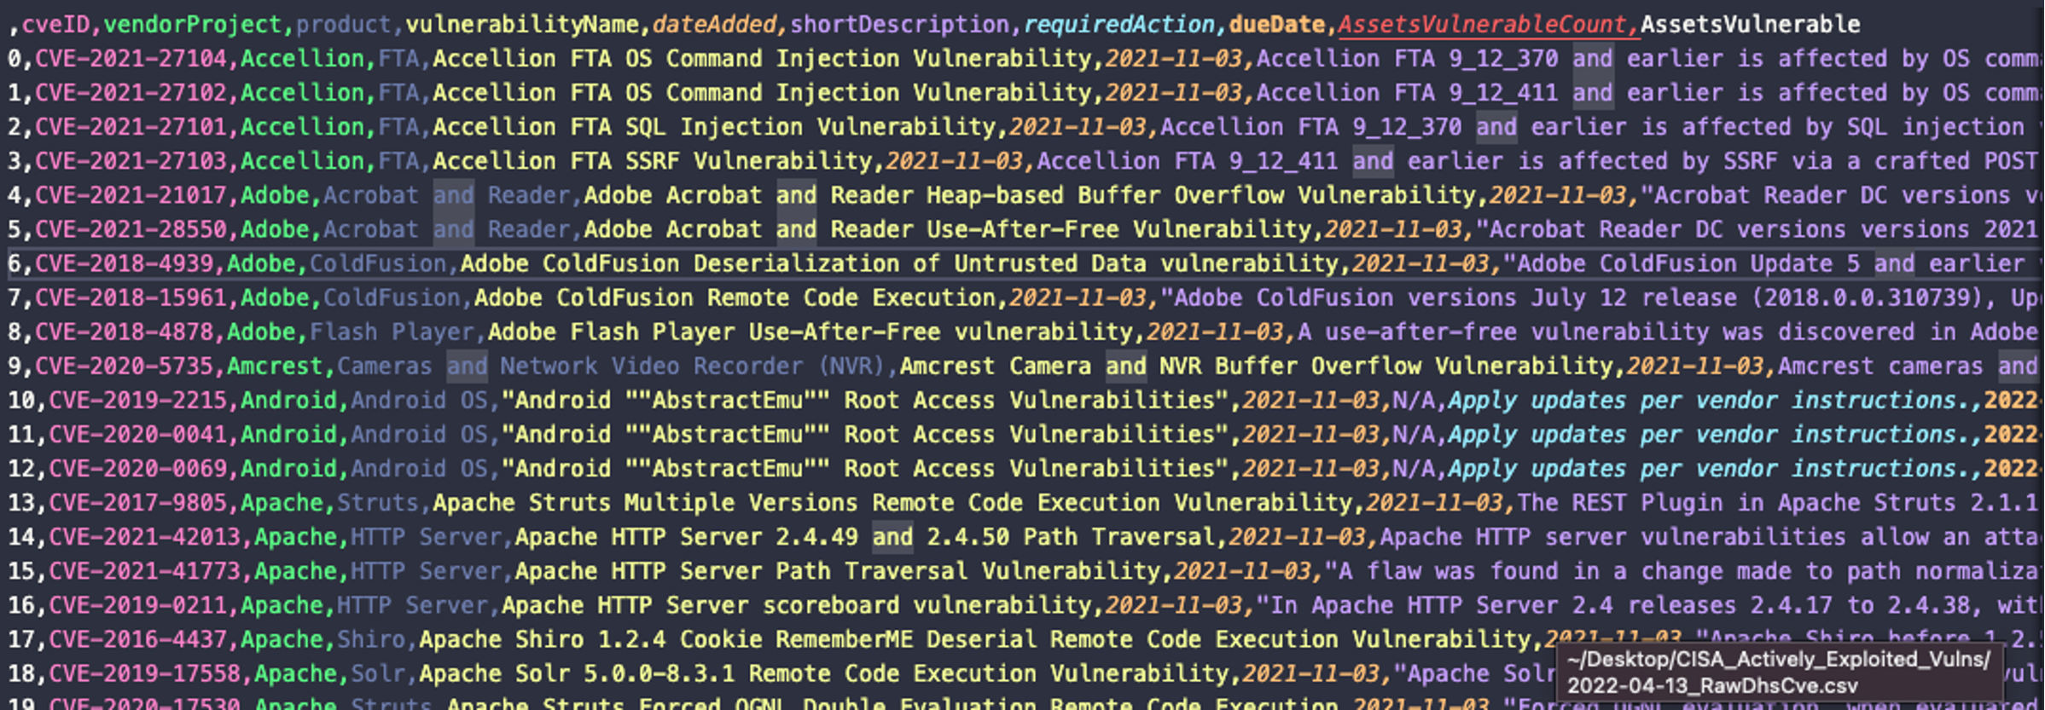This screenshot has height=710, width=2045.
Task: Click Struts product in row 13
Action: click(x=378, y=502)
